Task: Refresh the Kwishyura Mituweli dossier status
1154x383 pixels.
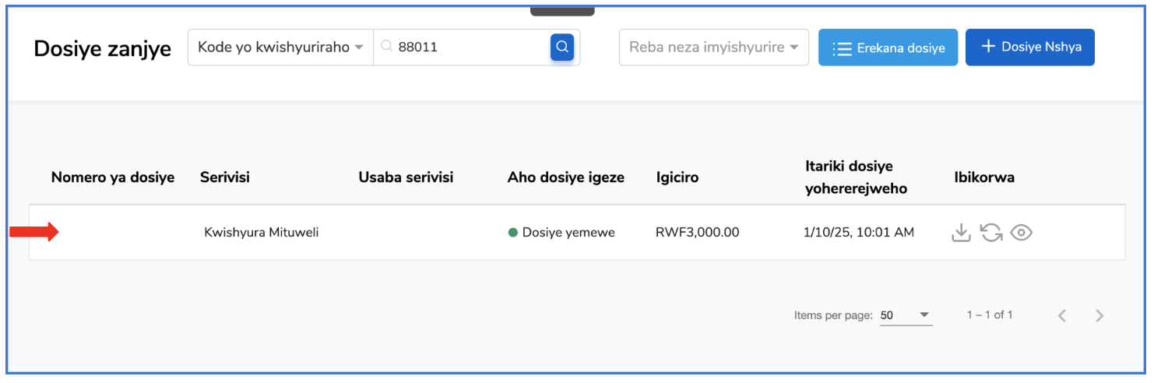Action: click(991, 232)
